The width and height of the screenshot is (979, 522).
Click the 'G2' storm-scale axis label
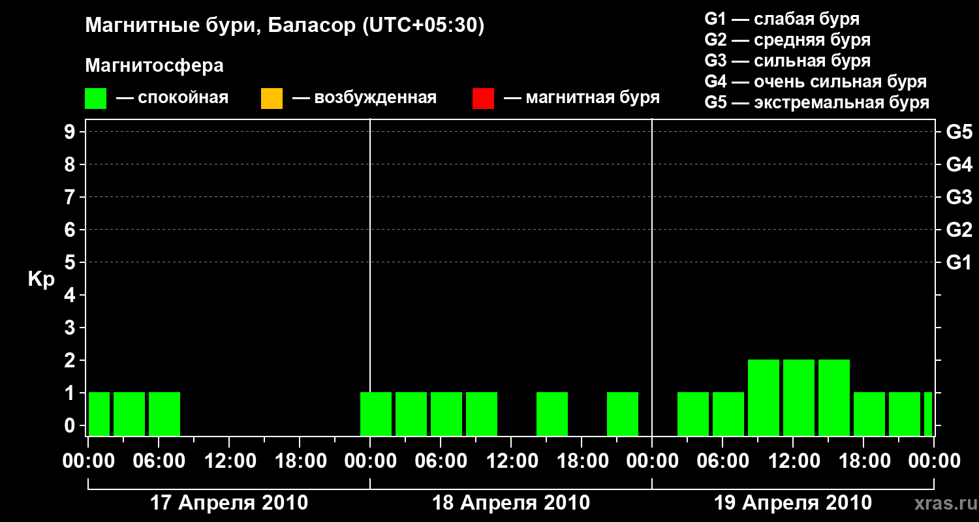click(x=959, y=230)
